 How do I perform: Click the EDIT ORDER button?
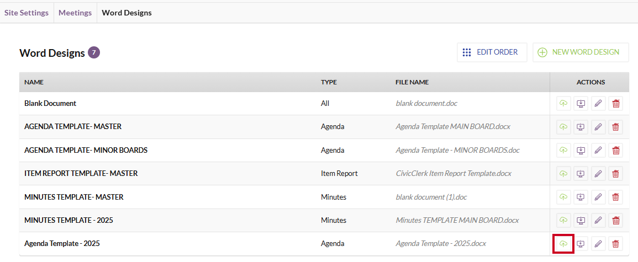point(492,52)
